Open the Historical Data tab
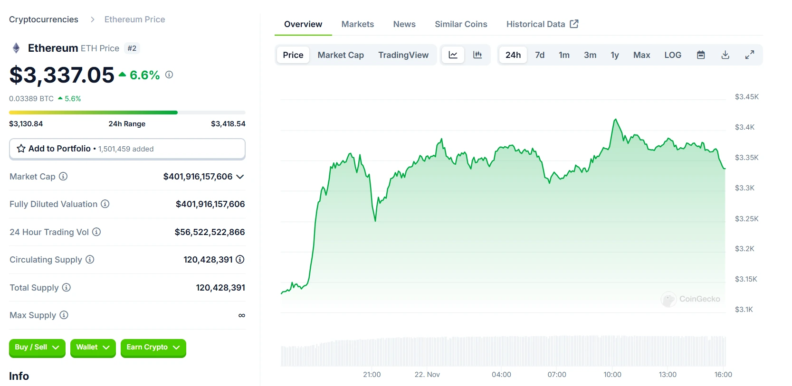 [542, 24]
